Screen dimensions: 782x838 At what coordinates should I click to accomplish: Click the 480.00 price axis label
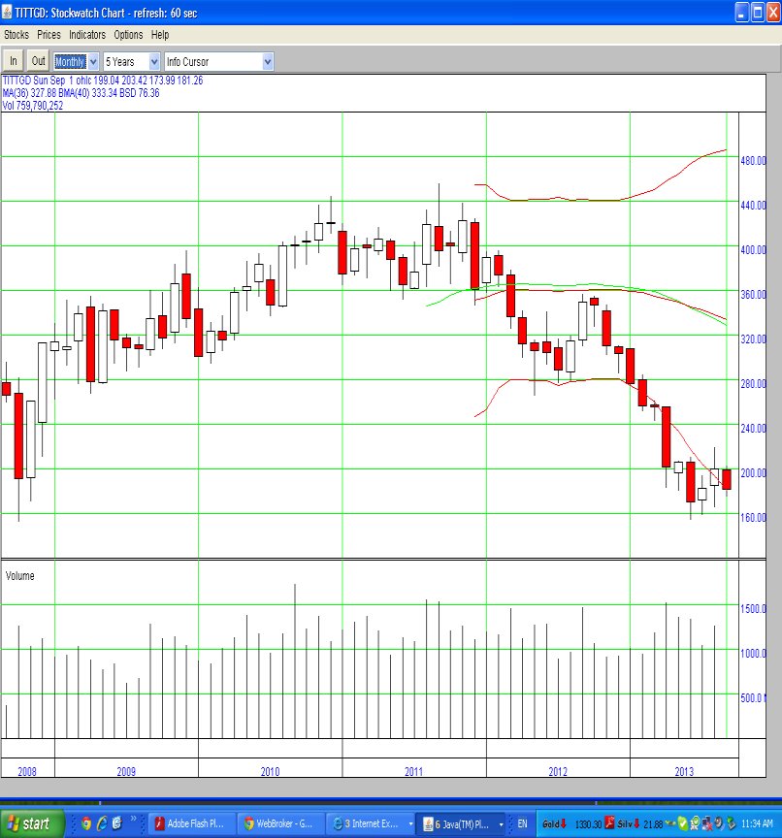(753, 160)
